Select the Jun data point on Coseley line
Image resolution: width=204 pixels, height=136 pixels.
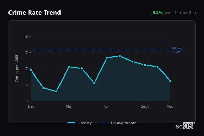click(x=107, y=58)
